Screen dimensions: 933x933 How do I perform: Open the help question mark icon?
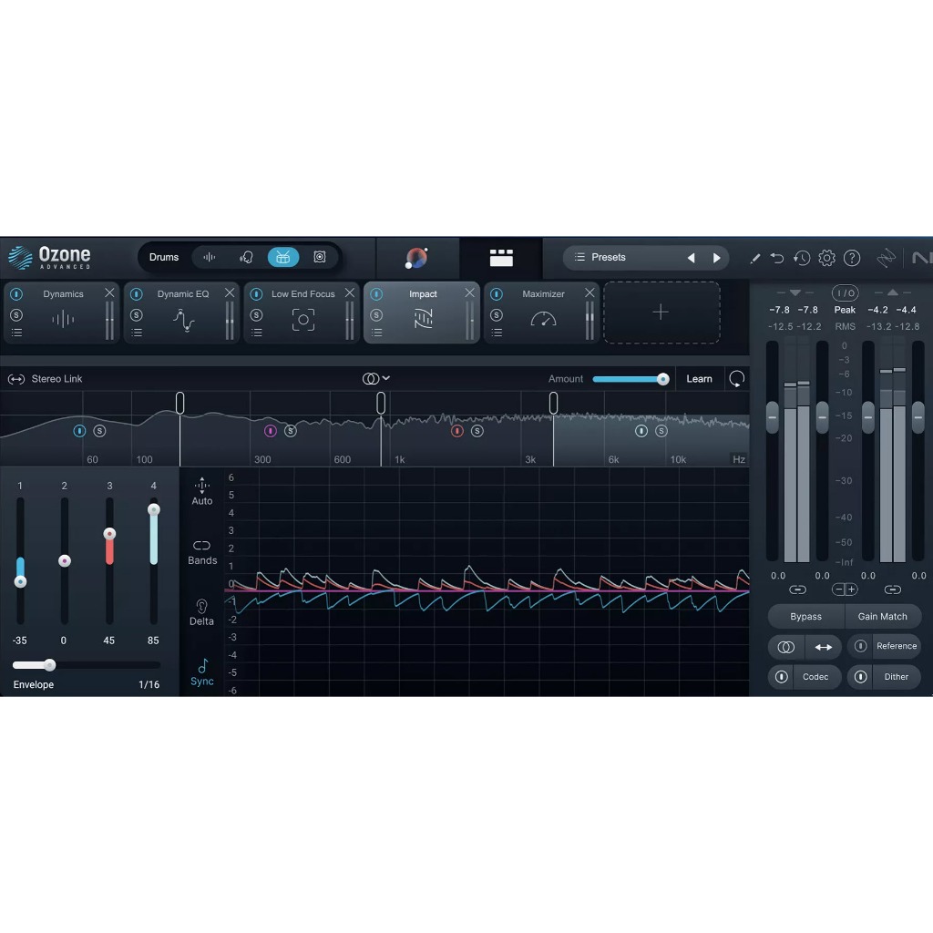click(x=852, y=258)
